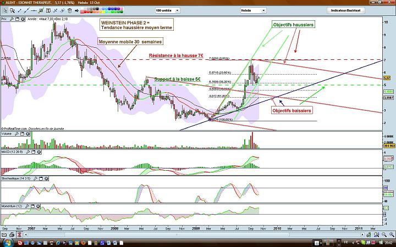
Task: Launch Firefox from taskbar
Action: 84,243
